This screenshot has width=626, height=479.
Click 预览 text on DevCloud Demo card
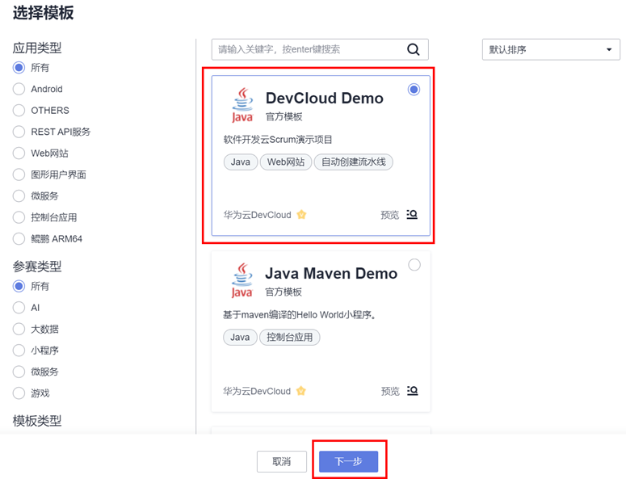point(389,215)
